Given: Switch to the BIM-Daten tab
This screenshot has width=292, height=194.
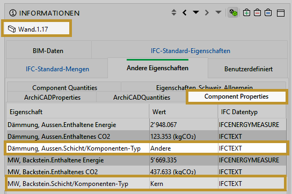Looking at the screenshot, I should pos(48,51).
